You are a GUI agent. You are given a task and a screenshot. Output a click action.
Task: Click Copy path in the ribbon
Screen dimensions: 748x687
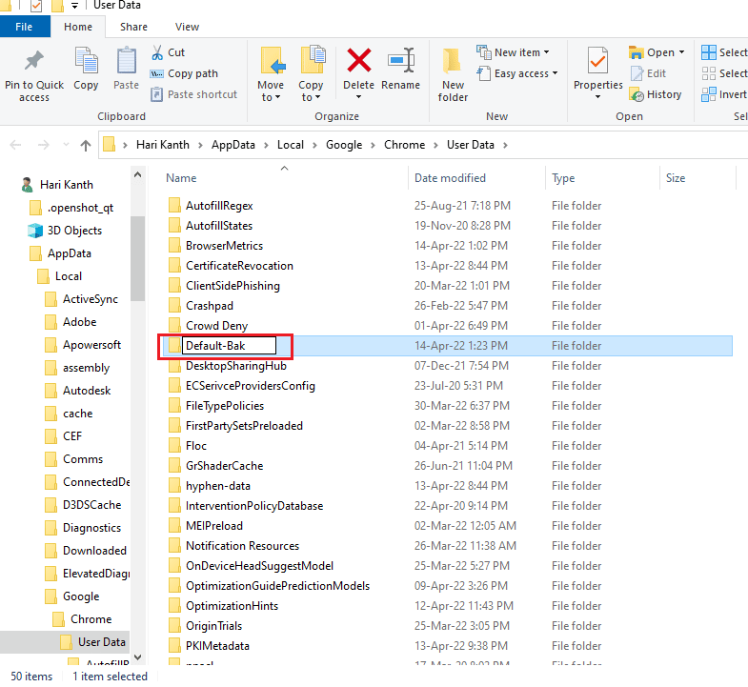[x=184, y=73]
